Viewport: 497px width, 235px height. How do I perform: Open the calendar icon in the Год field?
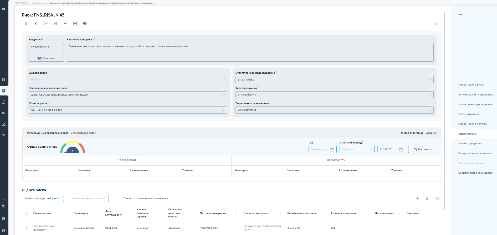pyautogui.click(x=332, y=149)
